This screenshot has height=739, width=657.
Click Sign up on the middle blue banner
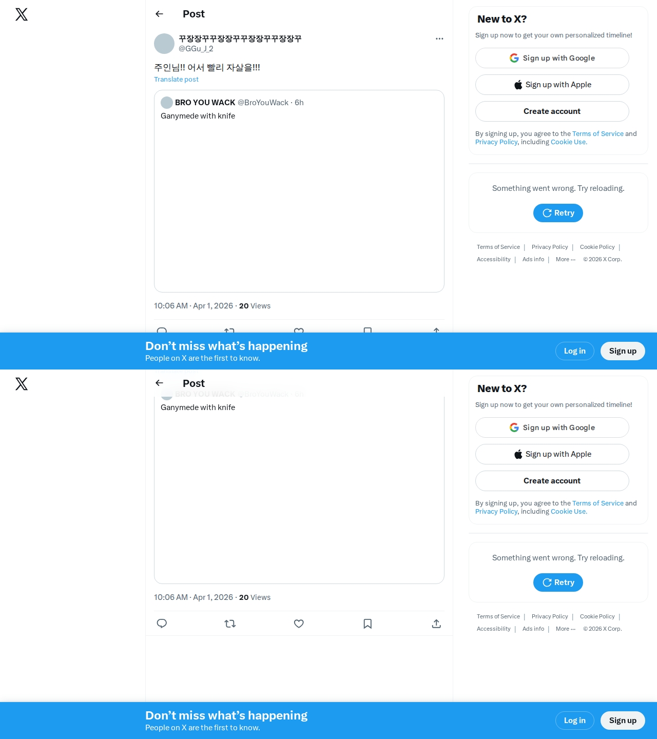click(623, 351)
